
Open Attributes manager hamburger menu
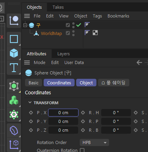point(27,62)
